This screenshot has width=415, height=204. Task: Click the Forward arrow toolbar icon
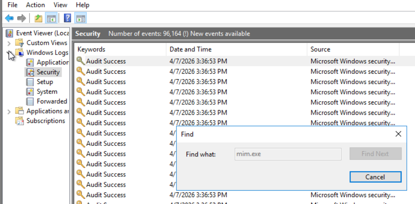pos(21,18)
